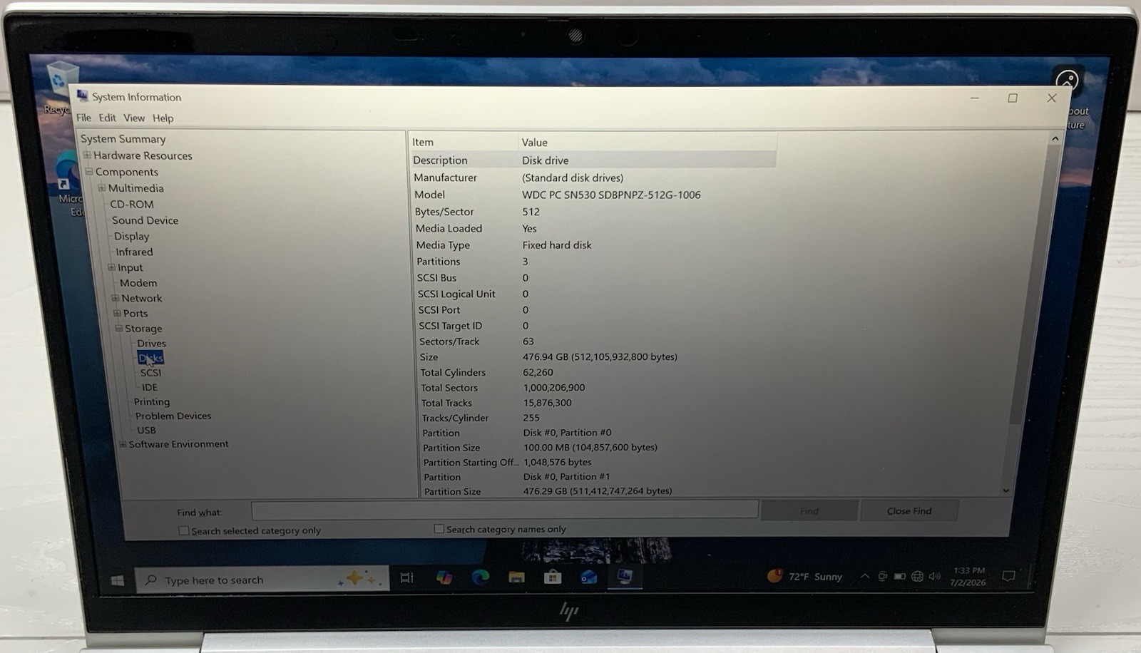
Task: Click the details pane scroll-up arrow
Action: point(1055,138)
